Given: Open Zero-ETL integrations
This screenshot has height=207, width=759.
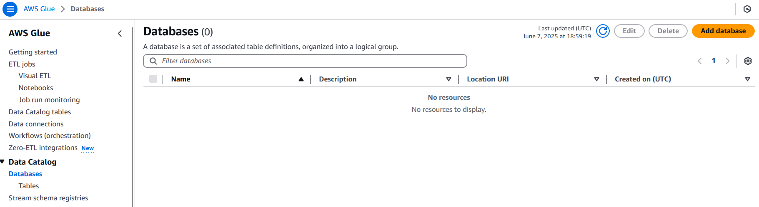Looking at the screenshot, I should pyautogui.click(x=43, y=148).
